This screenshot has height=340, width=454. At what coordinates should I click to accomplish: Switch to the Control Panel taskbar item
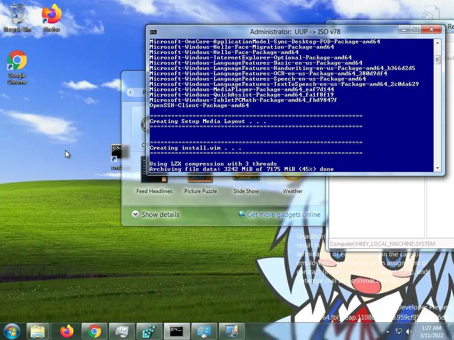(x=204, y=331)
